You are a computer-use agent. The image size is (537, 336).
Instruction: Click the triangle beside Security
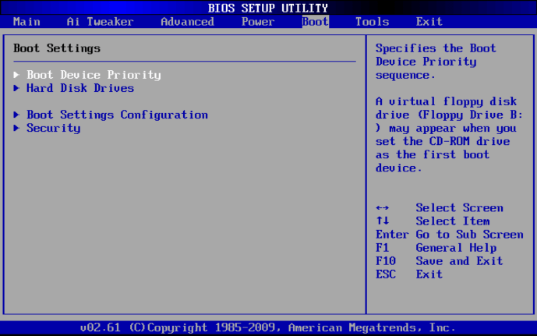(16, 128)
